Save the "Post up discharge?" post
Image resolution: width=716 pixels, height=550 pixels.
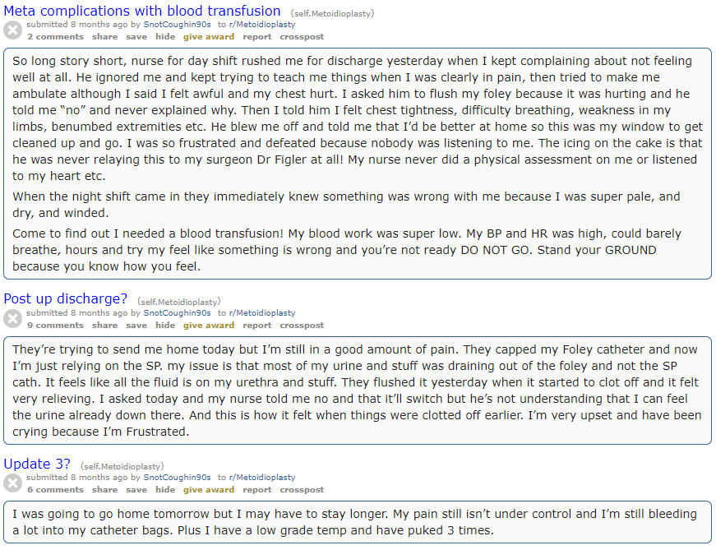click(136, 326)
